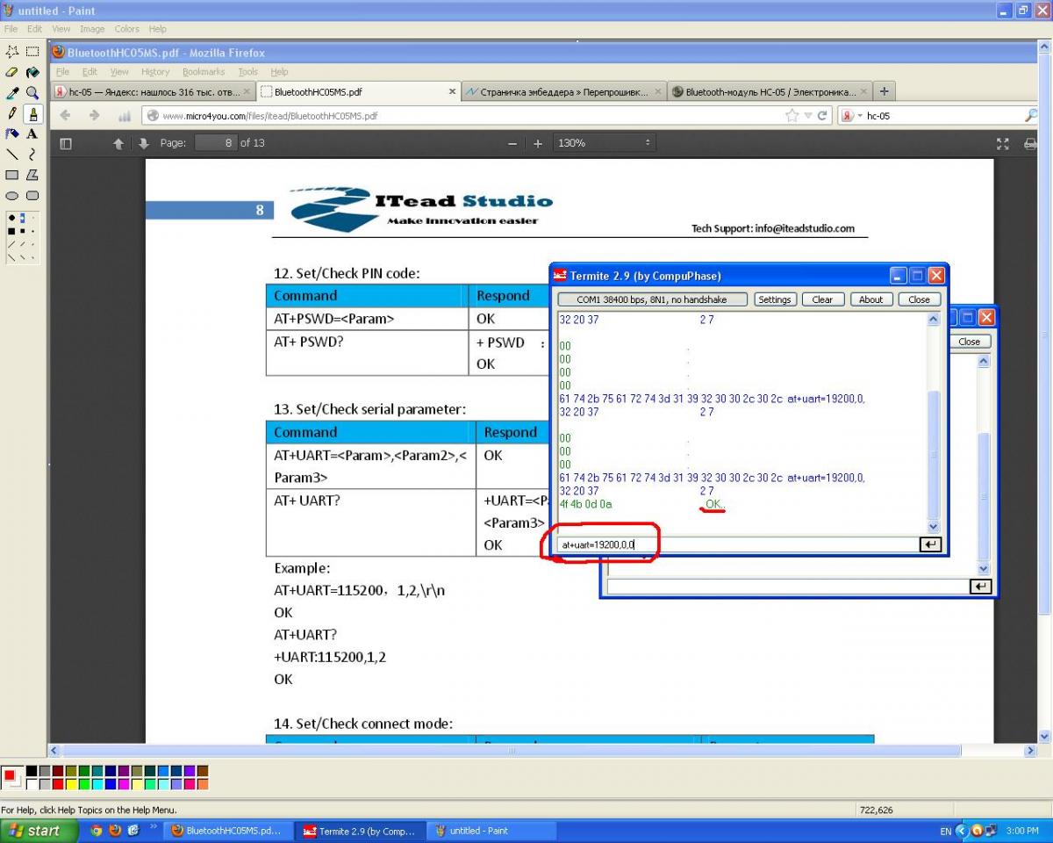Pick the black color swatch
This screenshot has width=1053, height=843.
pos(32,771)
